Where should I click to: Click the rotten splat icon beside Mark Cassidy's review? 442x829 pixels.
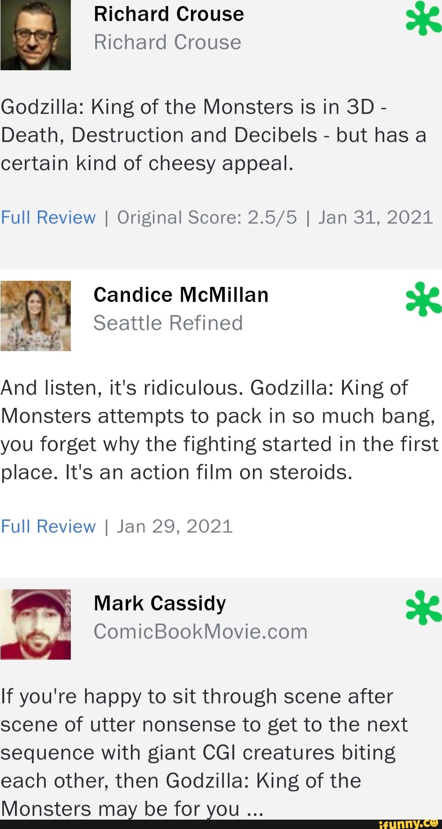click(x=422, y=608)
